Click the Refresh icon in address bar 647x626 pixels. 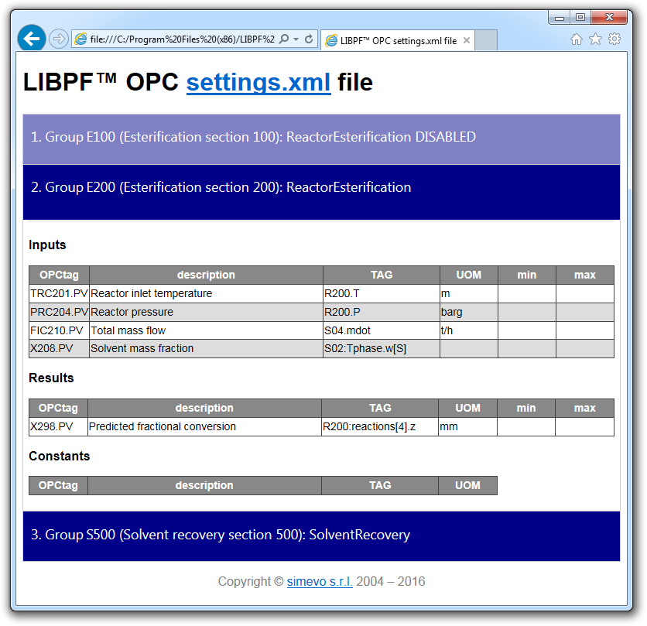coord(309,39)
